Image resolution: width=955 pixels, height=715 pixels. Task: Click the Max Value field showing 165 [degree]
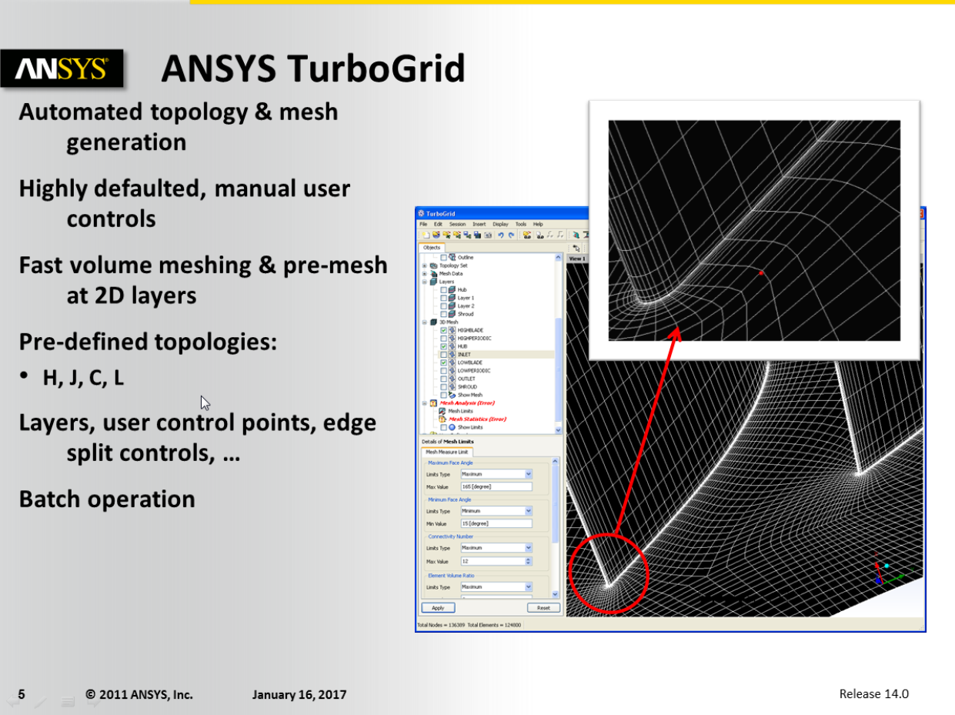pyautogui.click(x=496, y=486)
